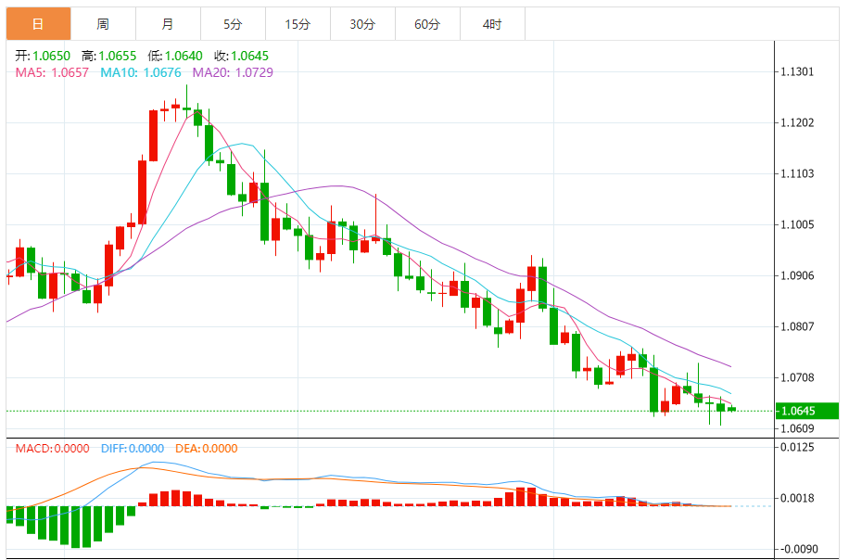849x560 pixels.
Task: Click the DEA:0.0000 indicator label
Action: pos(207,449)
